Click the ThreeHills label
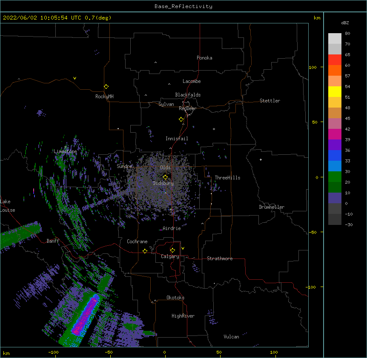The image size is (367, 358). click(x=227, y=178)
